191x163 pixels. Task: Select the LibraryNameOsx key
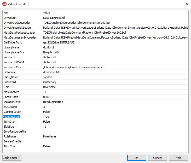point(22,52)
